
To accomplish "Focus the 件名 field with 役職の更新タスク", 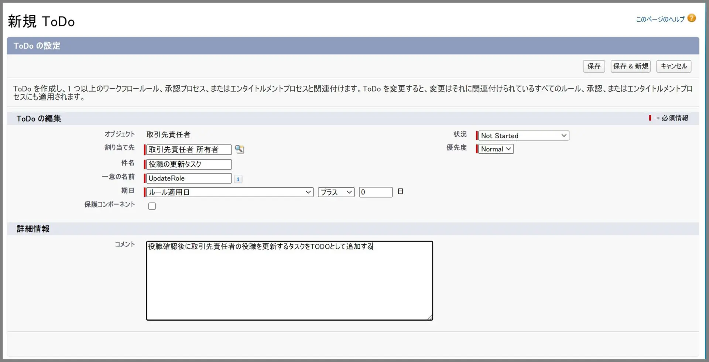I will [189, 164].
